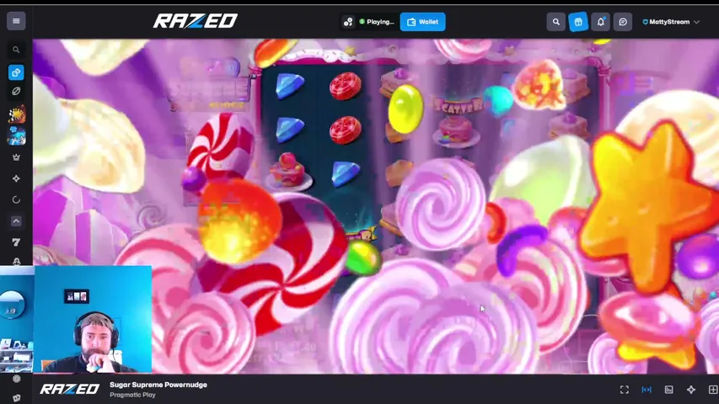Click the plus grid icon in game footer
719x404 pixels.
click(713, 390)
